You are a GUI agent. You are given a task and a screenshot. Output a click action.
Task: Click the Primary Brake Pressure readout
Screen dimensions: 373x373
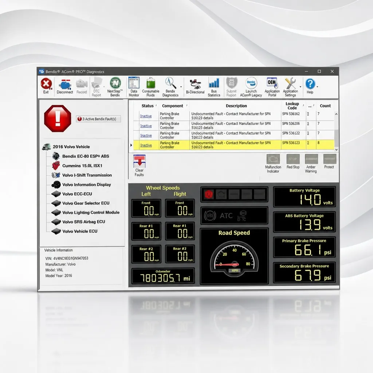[x=305, y=247]
